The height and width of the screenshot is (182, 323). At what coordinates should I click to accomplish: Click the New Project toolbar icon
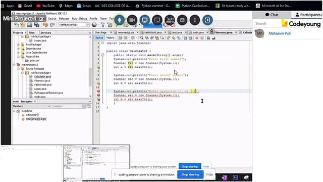(23, 25)
